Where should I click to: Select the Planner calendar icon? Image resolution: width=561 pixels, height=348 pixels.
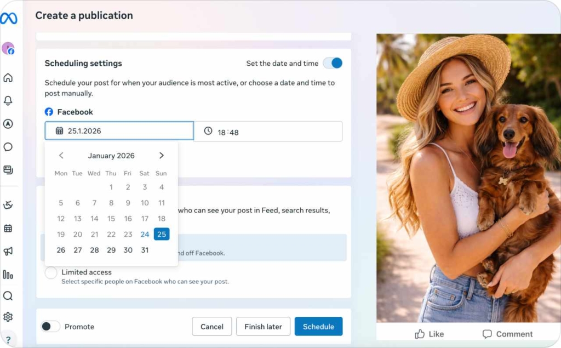click(x=8, y=227)
